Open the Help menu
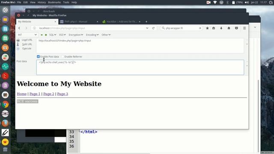274x154 pixels. pos(74,3)
